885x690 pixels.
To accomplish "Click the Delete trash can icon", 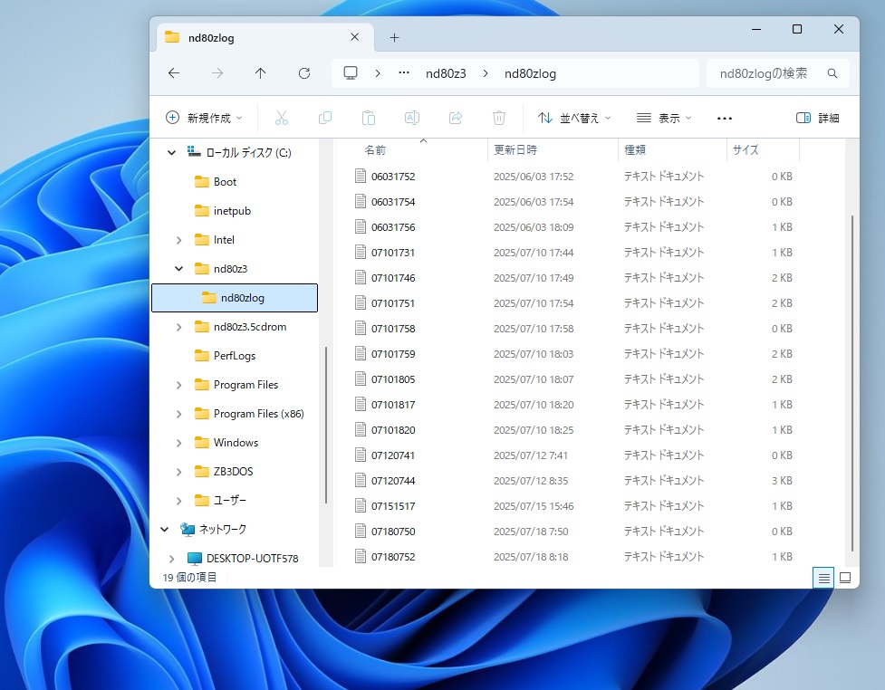I will coord(499,118).
